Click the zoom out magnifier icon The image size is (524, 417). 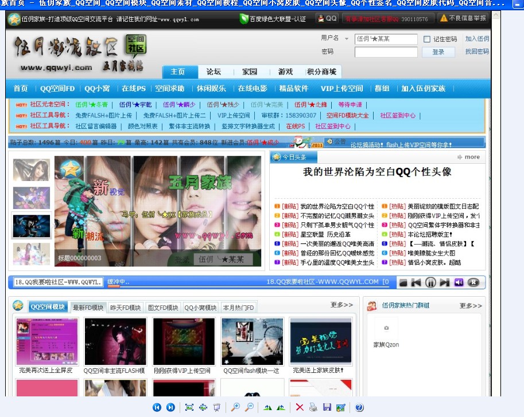[249, 407]
